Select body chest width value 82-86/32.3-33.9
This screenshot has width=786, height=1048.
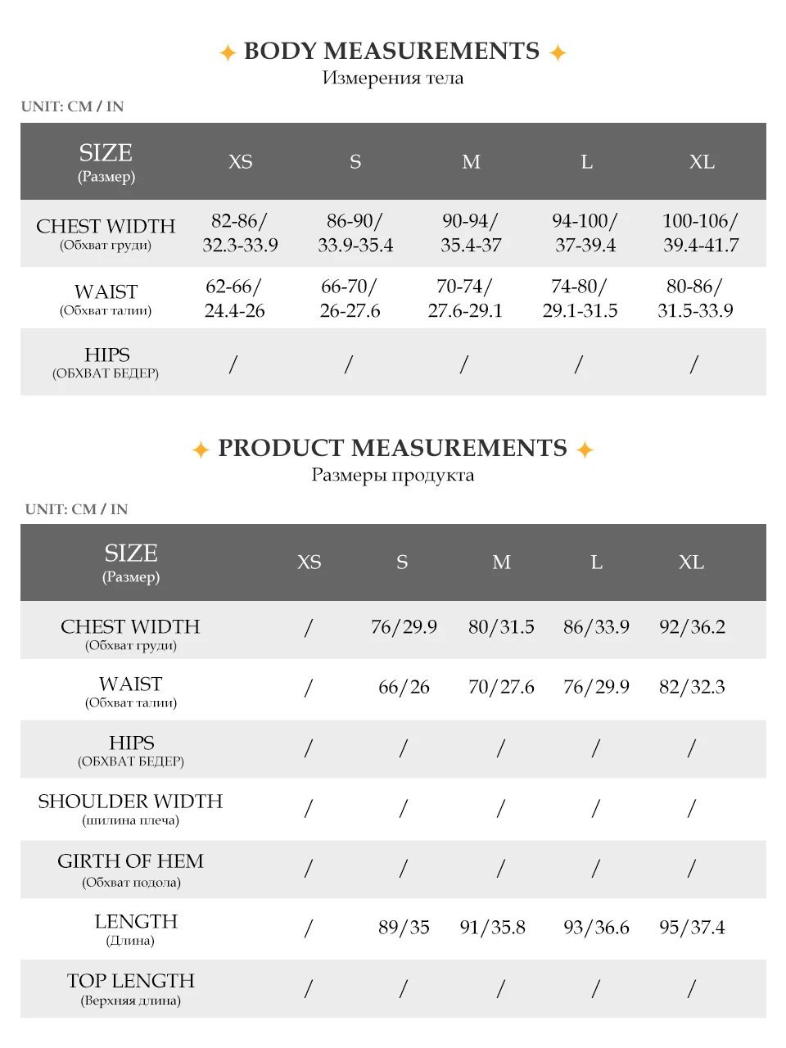click(240, 233)
